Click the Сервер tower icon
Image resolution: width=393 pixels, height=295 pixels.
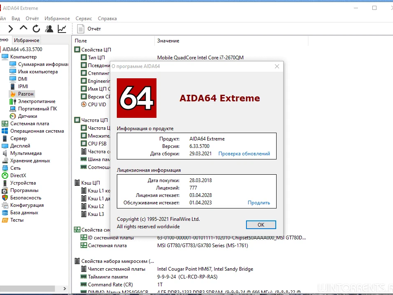[x=5, y=138]
